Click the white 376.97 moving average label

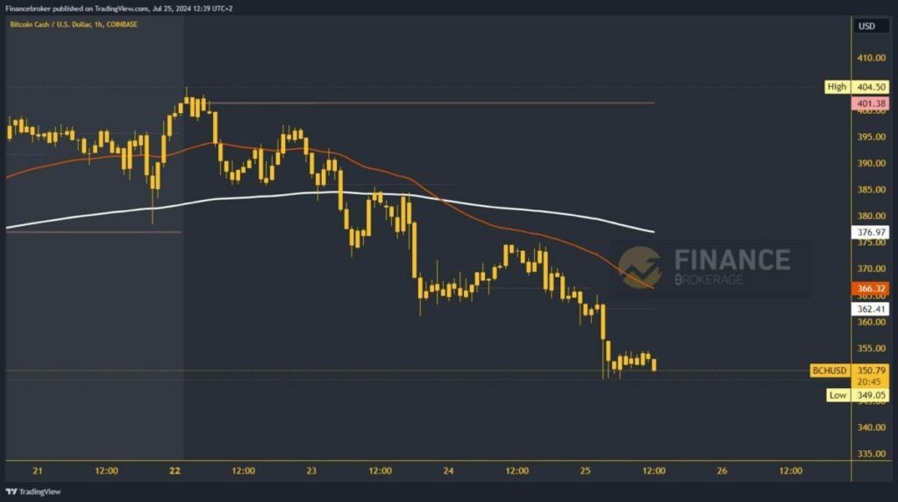[871, 232]
